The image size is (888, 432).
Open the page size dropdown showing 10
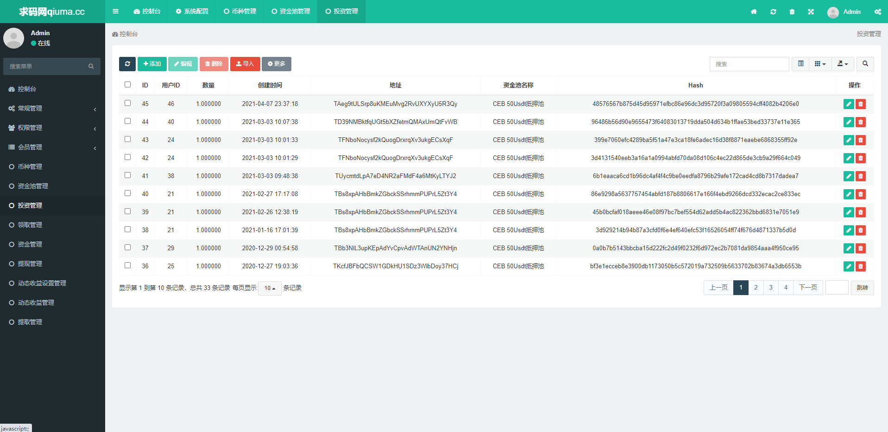(270, 288)
